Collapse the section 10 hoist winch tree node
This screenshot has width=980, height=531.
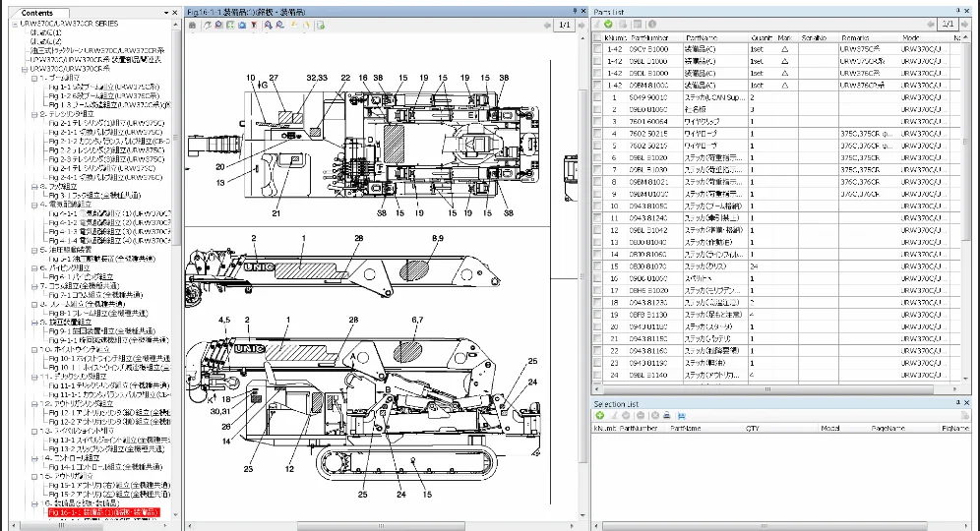(x=36, y=348)
